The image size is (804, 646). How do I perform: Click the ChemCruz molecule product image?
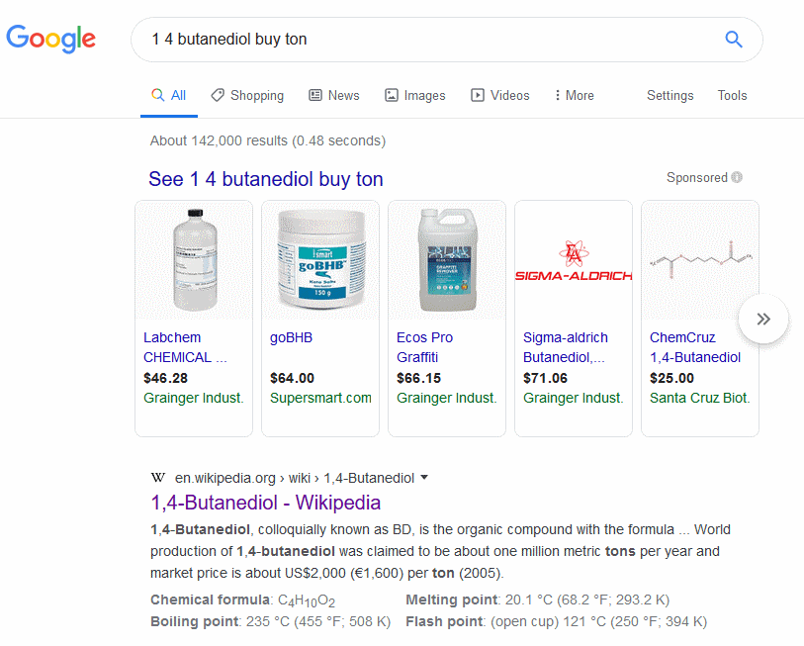[x=700, y=260]
